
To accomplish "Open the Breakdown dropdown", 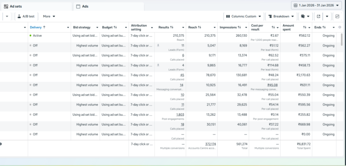I will [x=281, y=16].
